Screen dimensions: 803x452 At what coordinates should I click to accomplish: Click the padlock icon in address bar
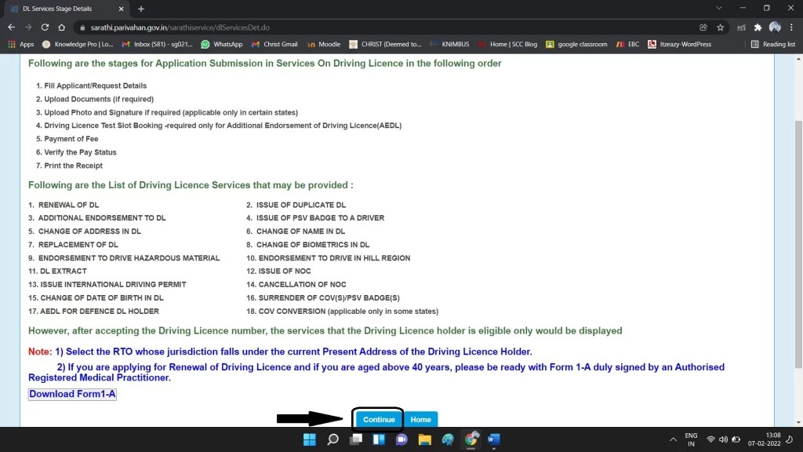point(81,26)
